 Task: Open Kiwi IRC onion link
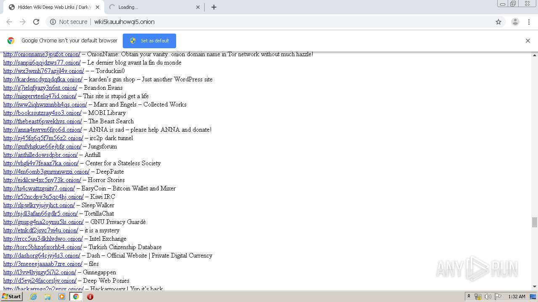(x=43, y=197)
